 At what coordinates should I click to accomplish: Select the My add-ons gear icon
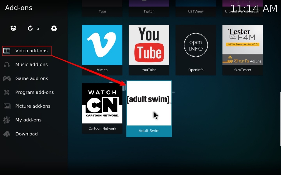coord(7,120)
